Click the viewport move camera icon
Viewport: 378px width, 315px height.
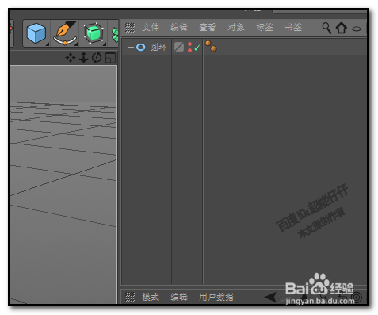[x=71, y=57]
